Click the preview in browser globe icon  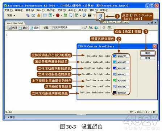pos(96,28)
